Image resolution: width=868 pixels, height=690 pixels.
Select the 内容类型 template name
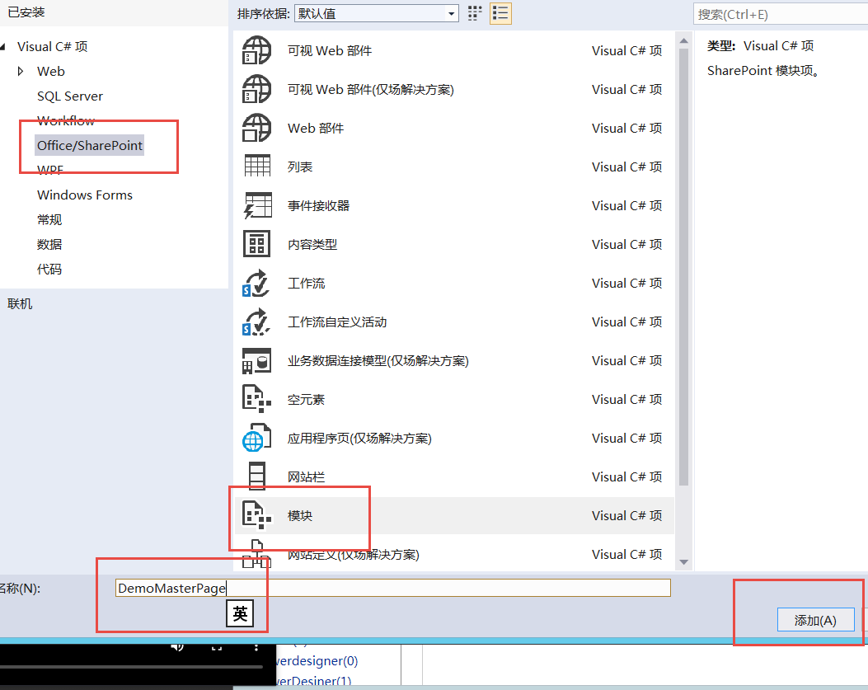[x=312, y=244]
